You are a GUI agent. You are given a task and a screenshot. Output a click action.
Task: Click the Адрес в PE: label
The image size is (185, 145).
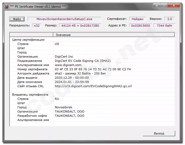tap(117, 25)
